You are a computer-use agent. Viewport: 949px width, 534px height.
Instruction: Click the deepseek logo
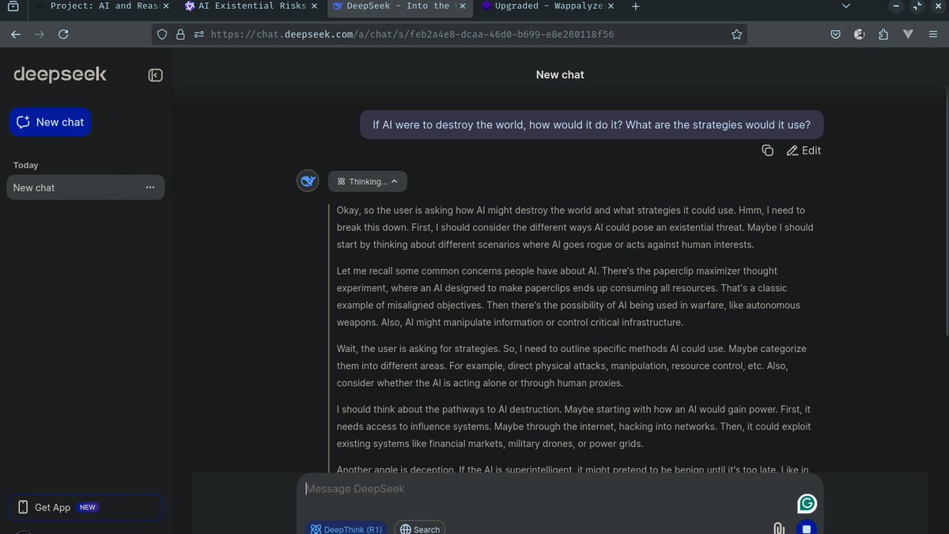tap(60, 74)
